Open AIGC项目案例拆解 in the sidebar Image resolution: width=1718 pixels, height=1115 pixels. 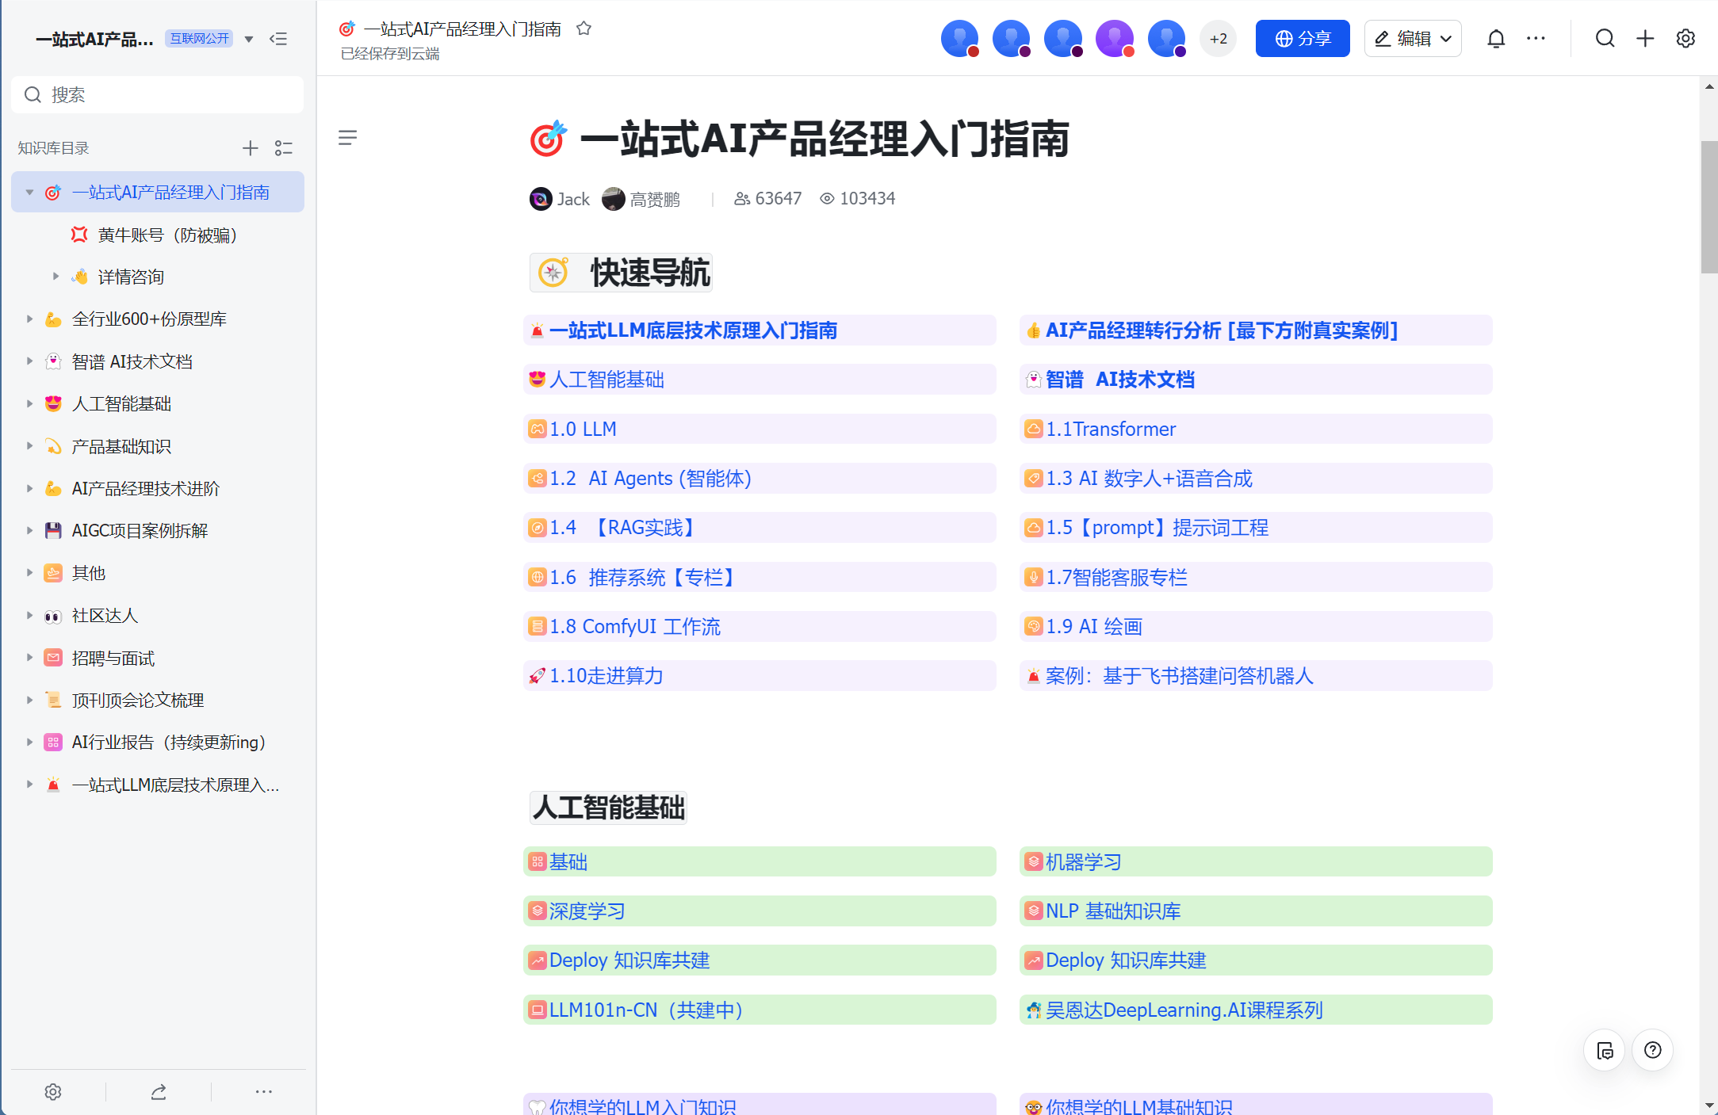pyautogui.click(x=140, y=531)
